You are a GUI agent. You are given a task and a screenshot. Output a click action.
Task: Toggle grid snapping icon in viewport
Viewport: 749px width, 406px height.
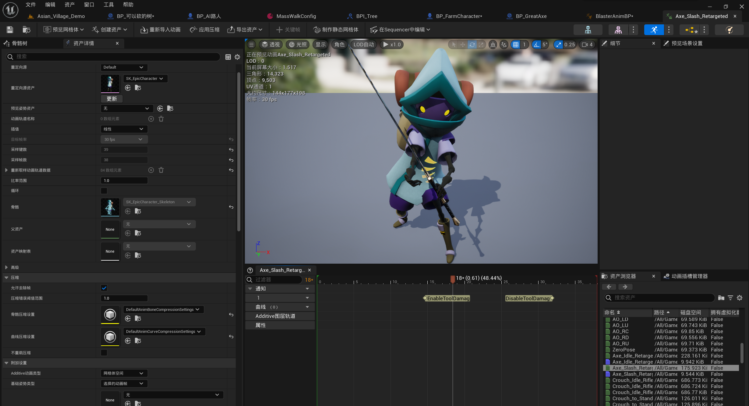pos(516,45)
